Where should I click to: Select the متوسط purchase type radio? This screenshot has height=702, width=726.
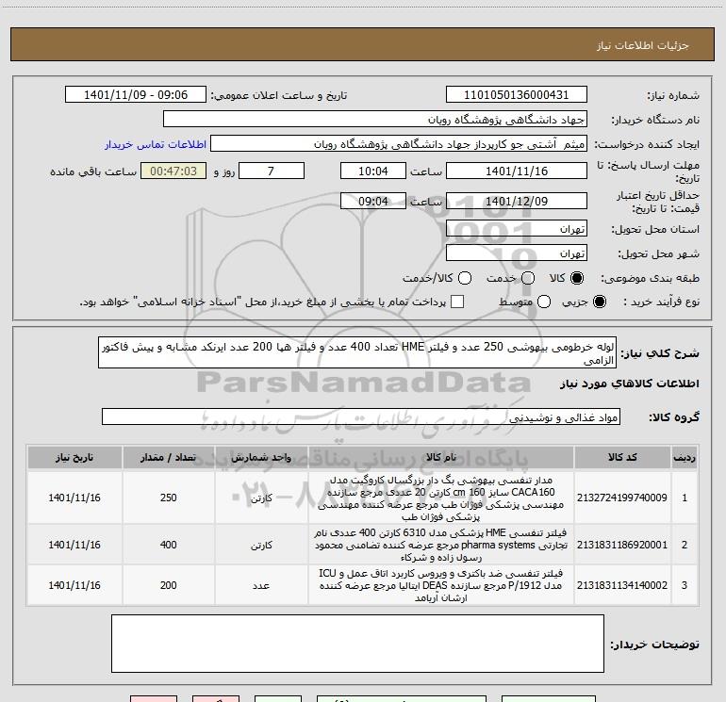coord(544,302)
